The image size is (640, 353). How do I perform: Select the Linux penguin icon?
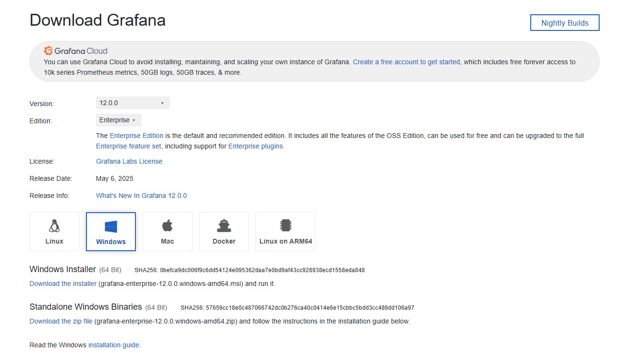(54, 226)
